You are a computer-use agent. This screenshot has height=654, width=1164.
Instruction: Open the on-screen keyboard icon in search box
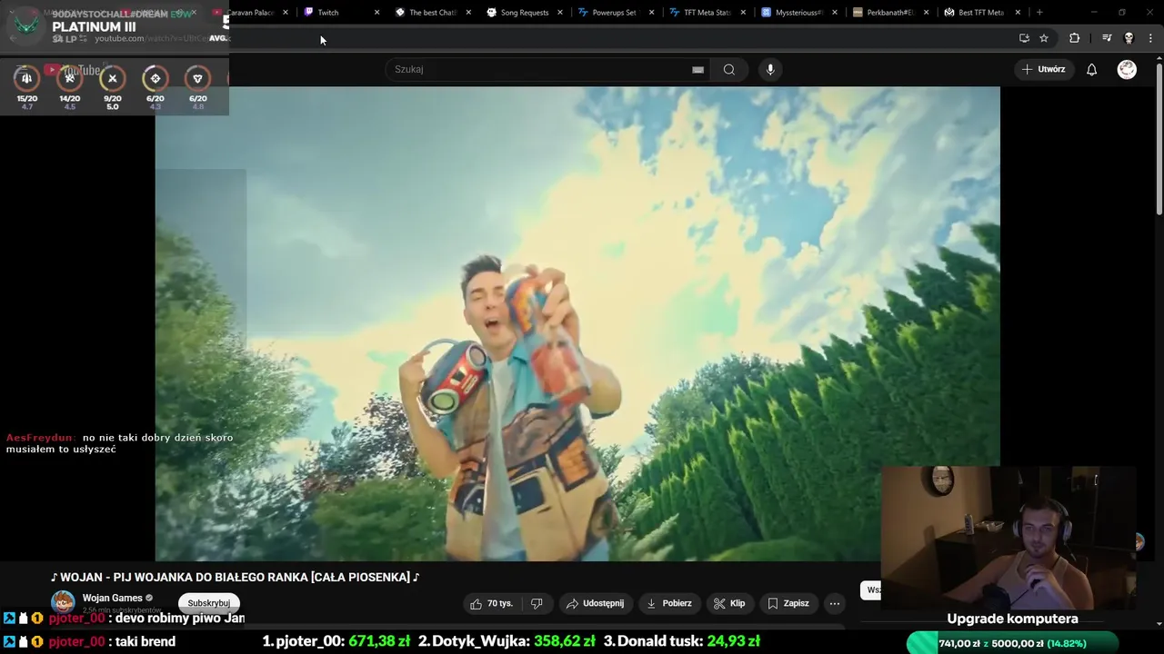[x=697, y=69]
